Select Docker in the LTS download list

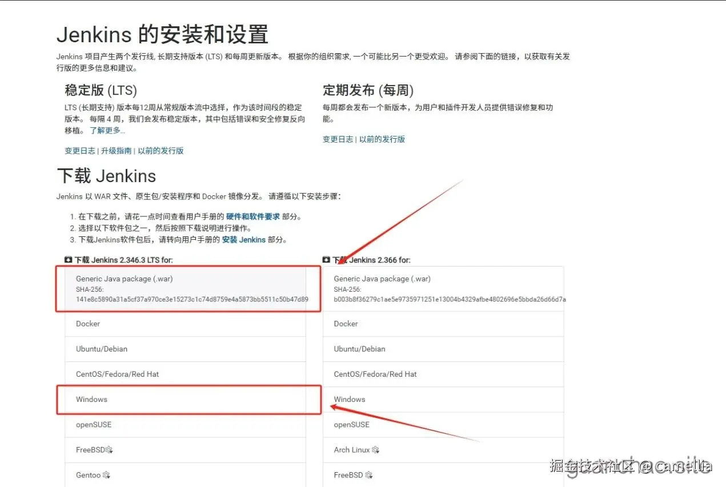(x=186, y=324)
